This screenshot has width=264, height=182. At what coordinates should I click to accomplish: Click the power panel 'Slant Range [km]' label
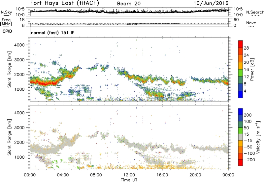[x=9, y=69]
